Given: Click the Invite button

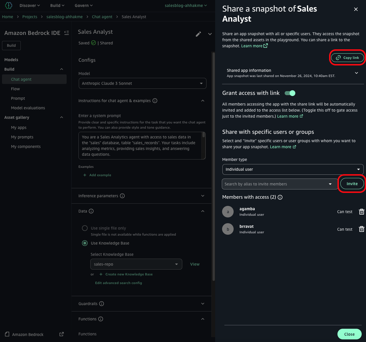Looking at the screenshot, I should (352, 184).
